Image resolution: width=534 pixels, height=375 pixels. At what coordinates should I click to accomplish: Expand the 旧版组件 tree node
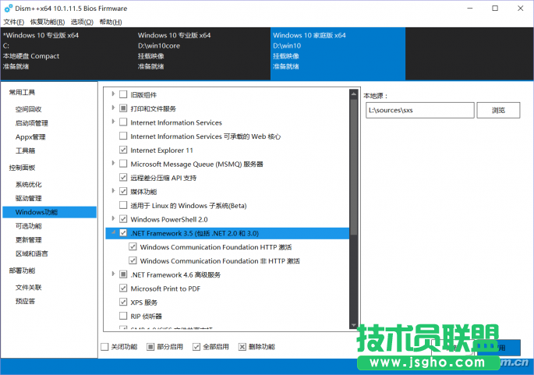(x=113, y=94)
